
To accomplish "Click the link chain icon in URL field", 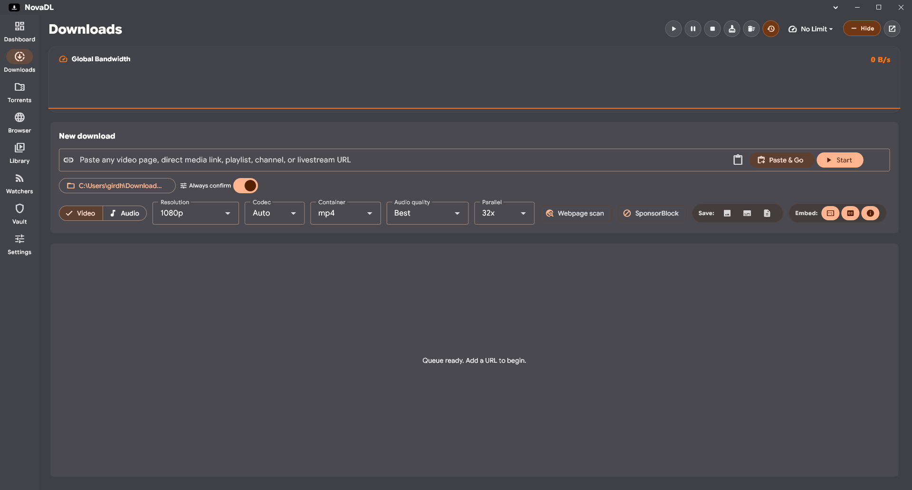I will pyautogui.click(x=68, y=160).
